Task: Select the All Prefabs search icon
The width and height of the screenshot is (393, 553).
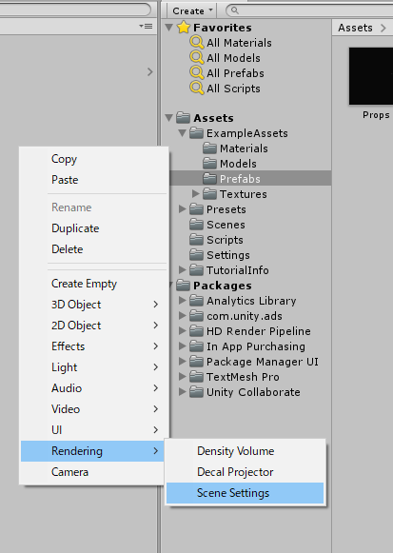Action: pyautogui.click(x=197, y=72)
